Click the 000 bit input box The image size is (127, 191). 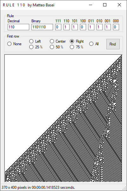(x=116, y=27)
